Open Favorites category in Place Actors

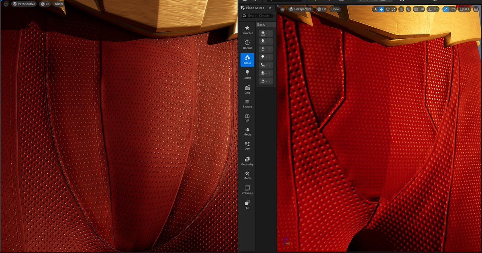(x=247, y=30)
